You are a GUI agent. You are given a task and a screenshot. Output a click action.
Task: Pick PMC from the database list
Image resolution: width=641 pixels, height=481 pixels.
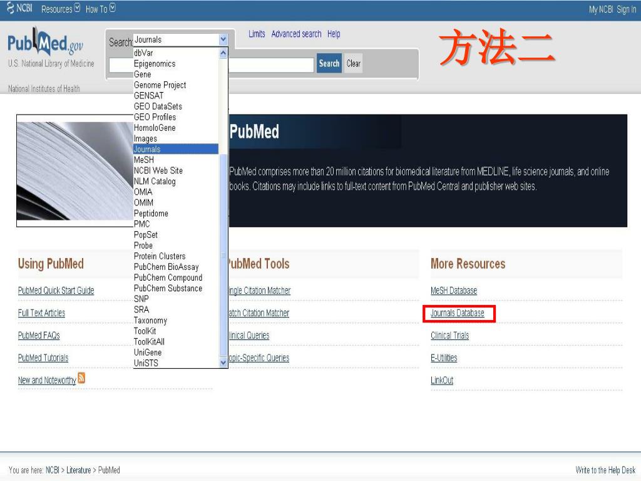(x=176, y=224)
